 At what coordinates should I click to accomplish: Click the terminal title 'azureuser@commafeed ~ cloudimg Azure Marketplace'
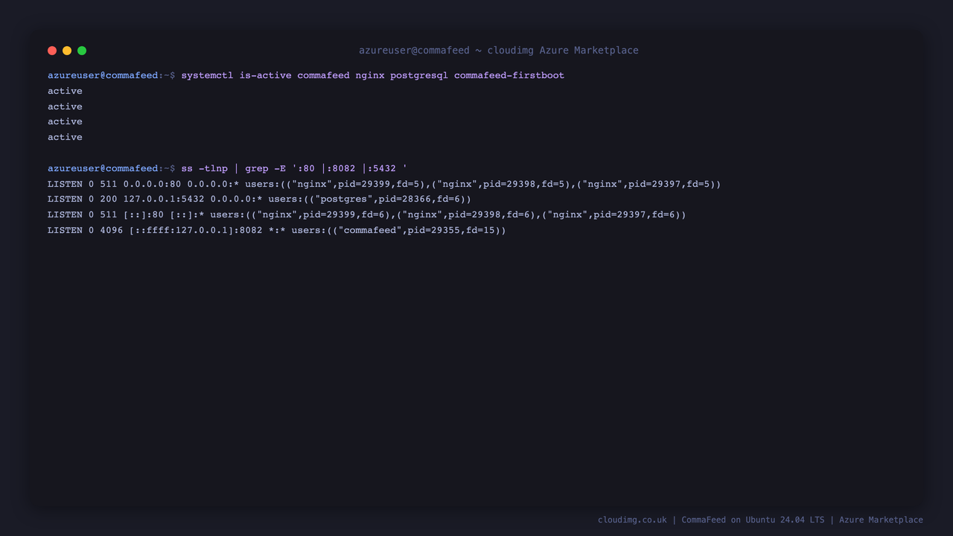499,51
